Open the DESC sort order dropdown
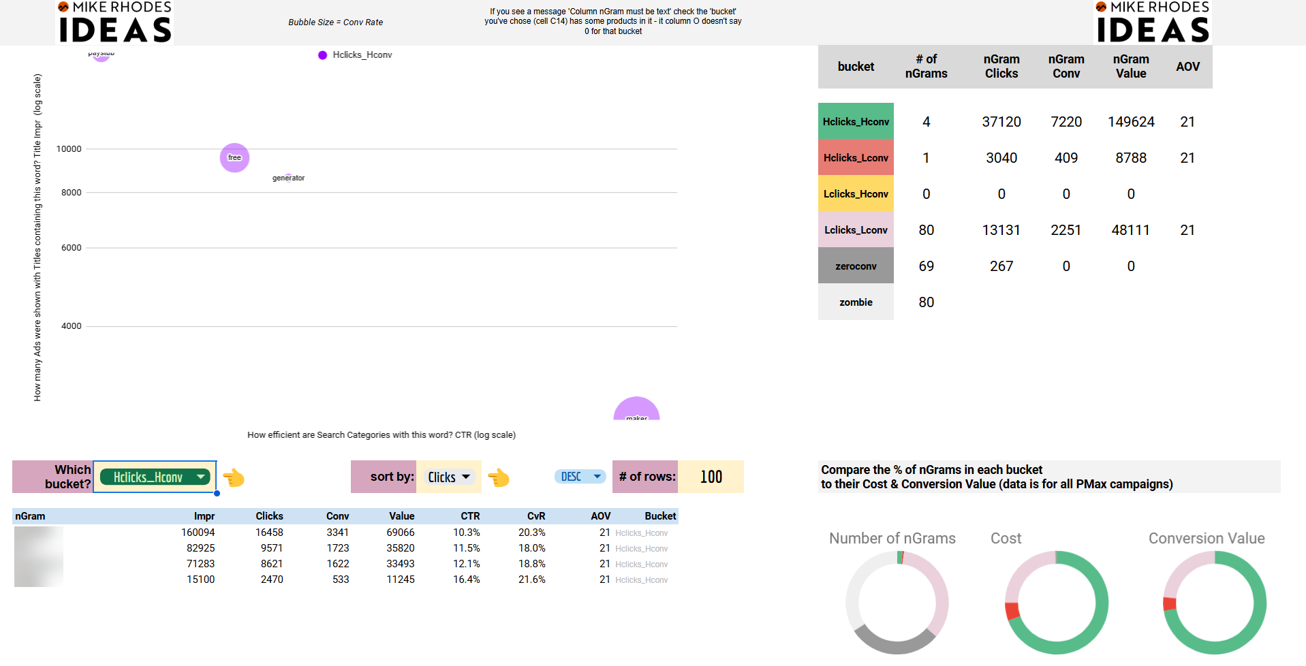Screen dimensions: 1306x666 point(580,477)
